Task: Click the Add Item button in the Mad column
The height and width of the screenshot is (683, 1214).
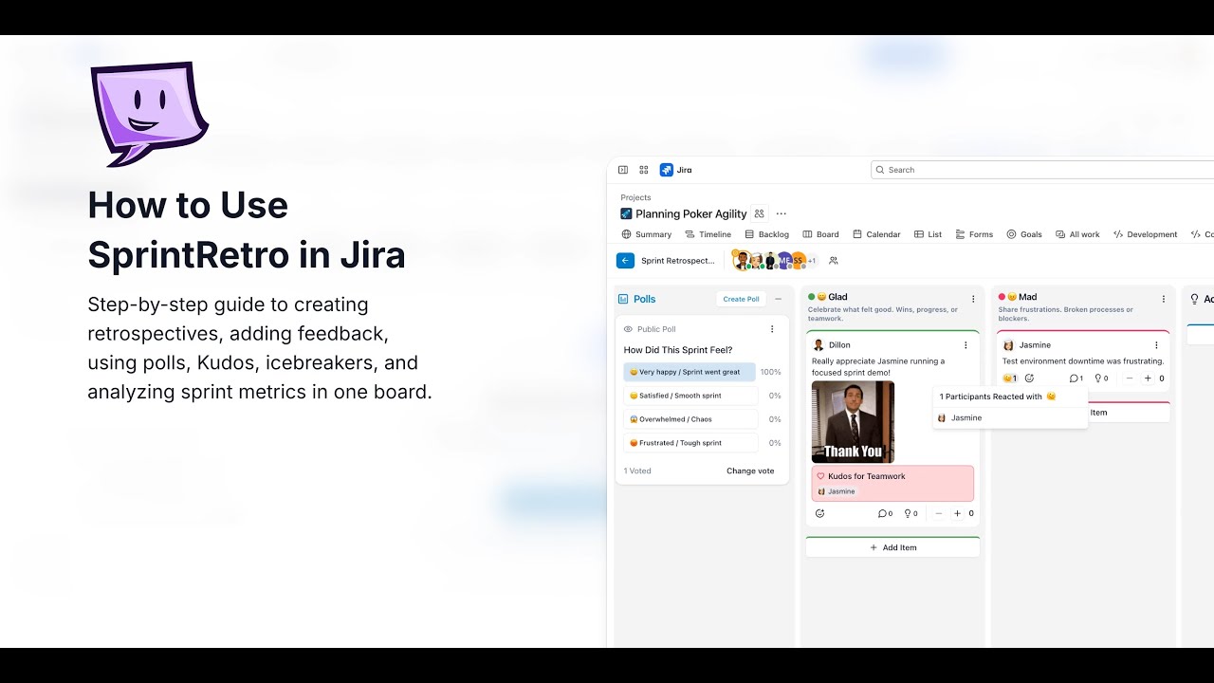Action: [1128, 413]
